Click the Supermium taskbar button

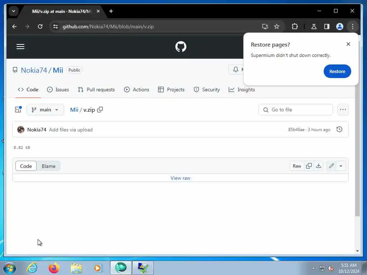point(121,268)
